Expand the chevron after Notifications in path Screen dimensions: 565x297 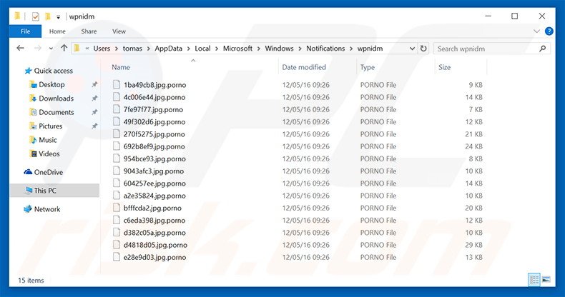click(x=351, y=49)
